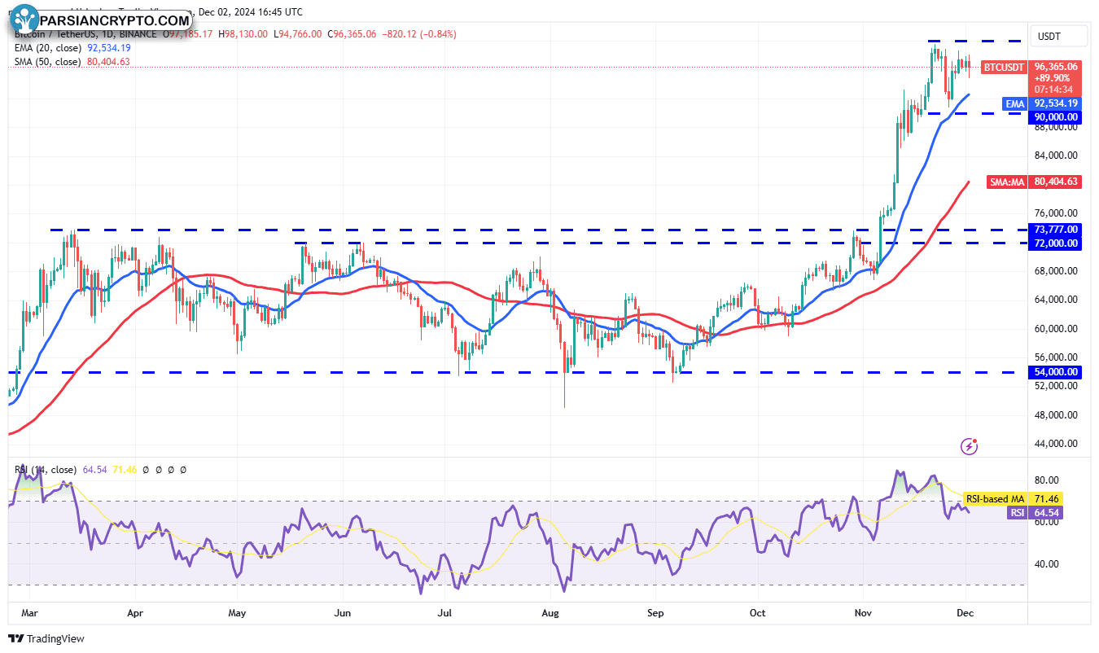This screenshot has height=653, width=1099.
Task: Click the 73,777.00 level label
Action: 1056,230
